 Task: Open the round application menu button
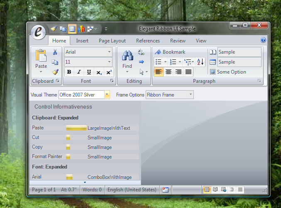coord(39,32)
